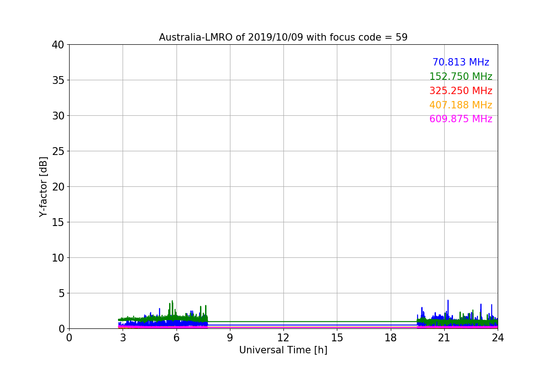Screen dimensions: 553x369
Task: Click the Y-factor [dB] axis label
Action: pyautogui.click(x=43, y=186)
